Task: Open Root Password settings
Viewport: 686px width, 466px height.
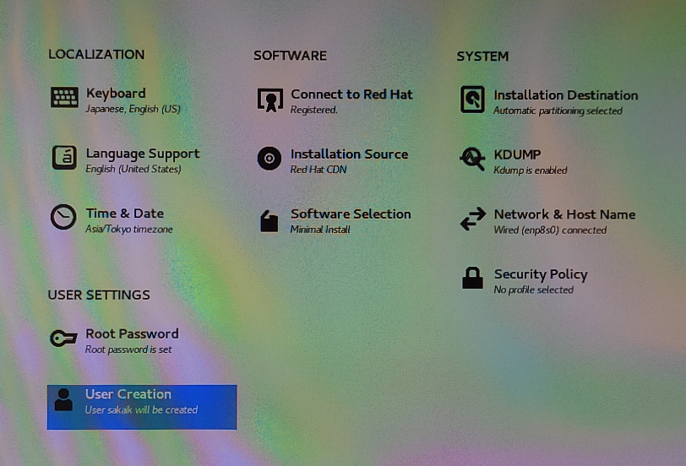Action: [114, 341]
